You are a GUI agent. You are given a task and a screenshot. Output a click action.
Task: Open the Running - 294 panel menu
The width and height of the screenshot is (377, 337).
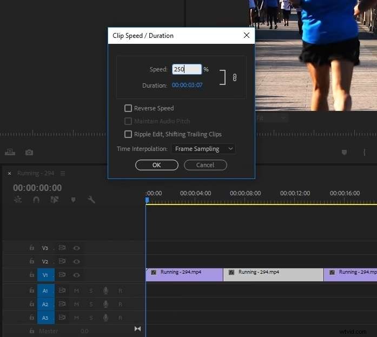63,173
